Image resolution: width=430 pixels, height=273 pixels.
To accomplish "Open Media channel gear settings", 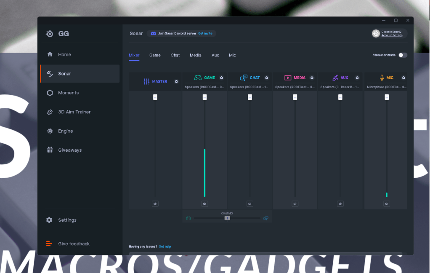I will point(312,78).
